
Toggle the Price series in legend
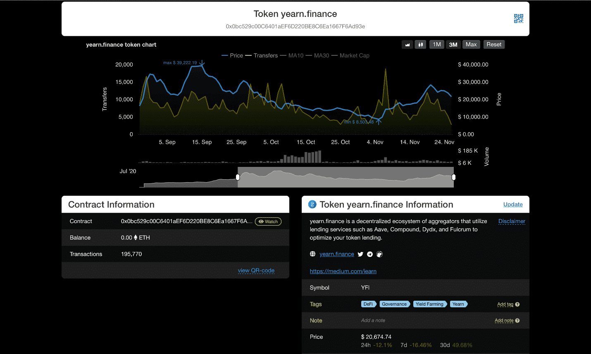click(232, 55)
